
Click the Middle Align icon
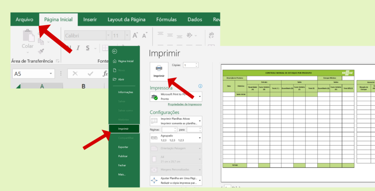[170, 35]
